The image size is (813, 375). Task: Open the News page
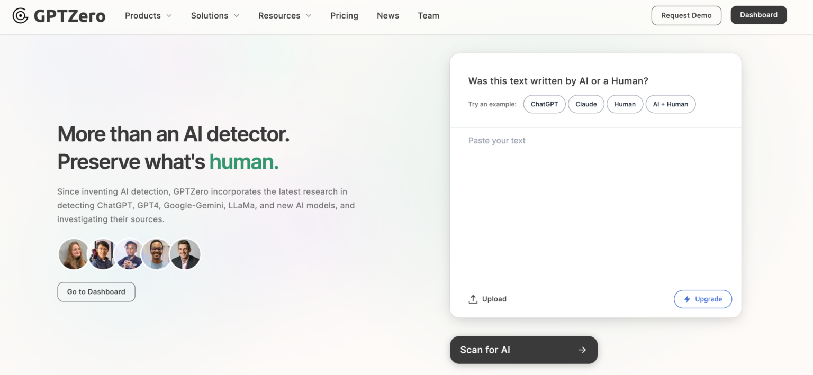[388, 16]
